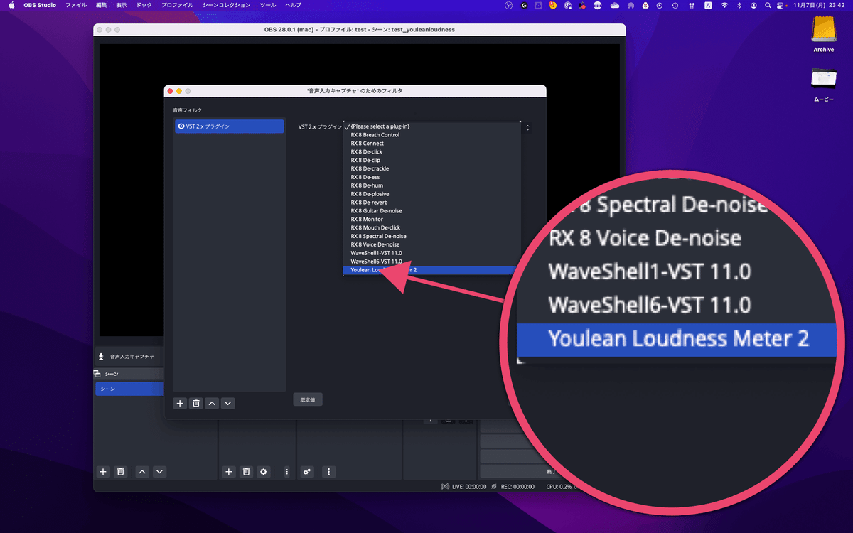Click microphone icon of 音声入力キャプチャ source

pyautogui.click(x=101, y=357)
